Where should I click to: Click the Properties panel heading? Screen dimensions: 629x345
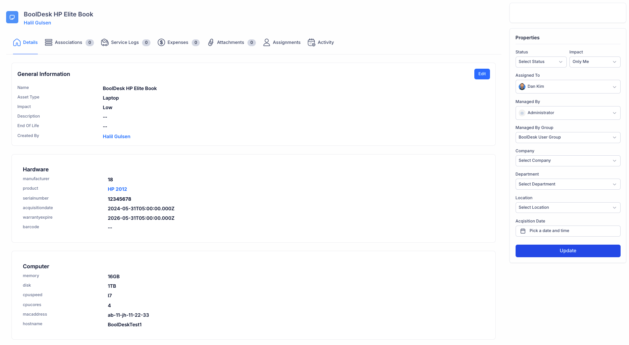(527, 38)
